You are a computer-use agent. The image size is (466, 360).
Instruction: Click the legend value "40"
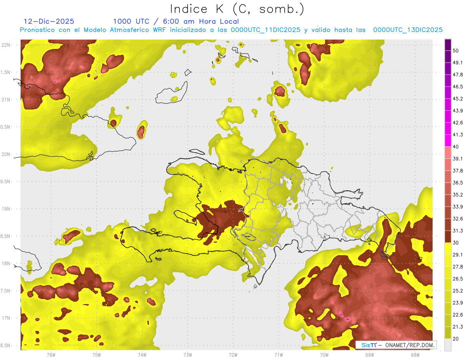coord(456,147)
